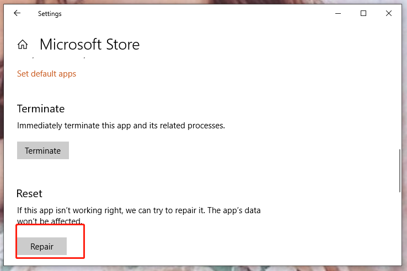
Task: Click the vertical scrollbar thumb
Action: [399, 170]
